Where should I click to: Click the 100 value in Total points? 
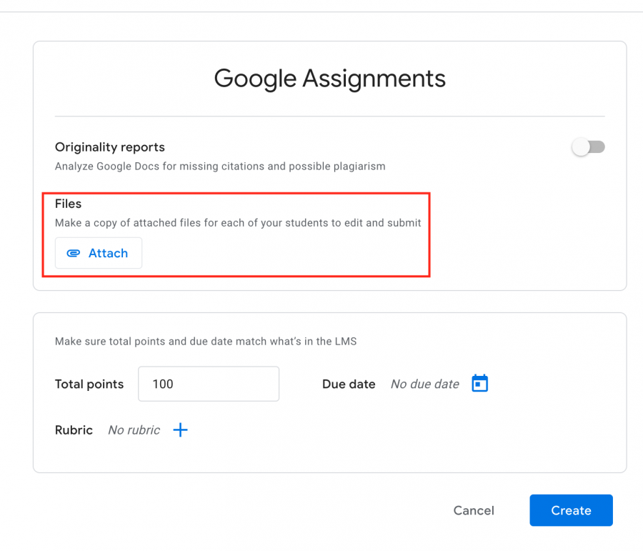click(163, 384)
